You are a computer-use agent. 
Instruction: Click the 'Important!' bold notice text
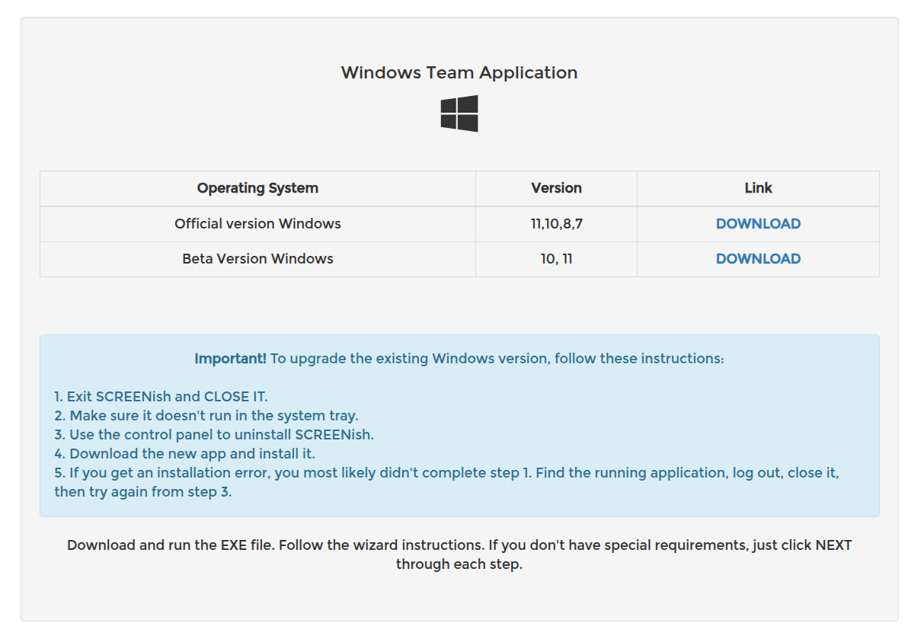click(231, 358)
